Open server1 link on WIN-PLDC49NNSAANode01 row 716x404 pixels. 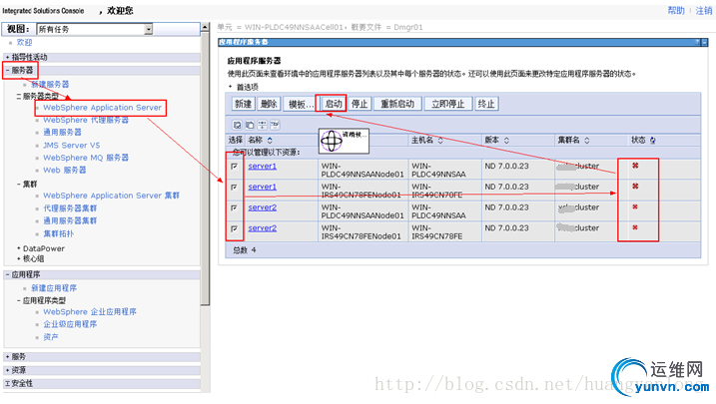pyautogui.click(x=262, y=166)
